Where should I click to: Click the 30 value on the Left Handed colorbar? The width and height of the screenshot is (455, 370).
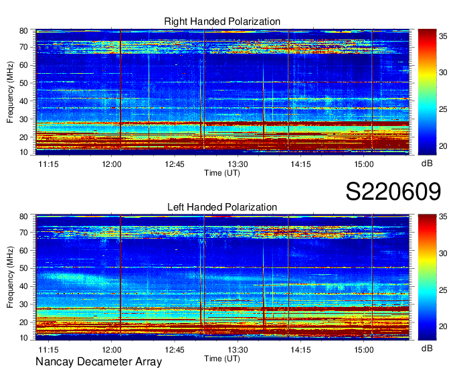click(443, 253)
